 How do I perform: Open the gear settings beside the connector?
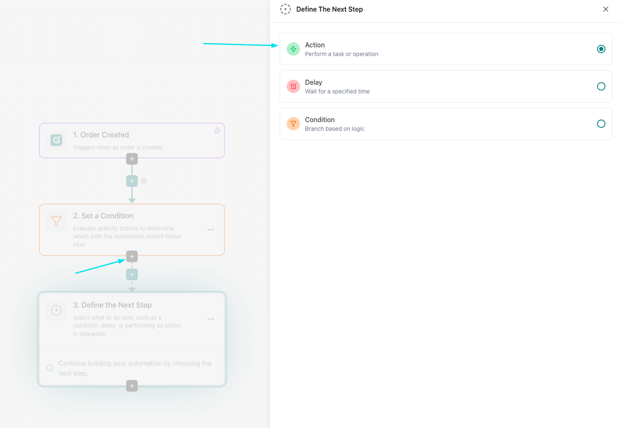[x=144, y=181]
